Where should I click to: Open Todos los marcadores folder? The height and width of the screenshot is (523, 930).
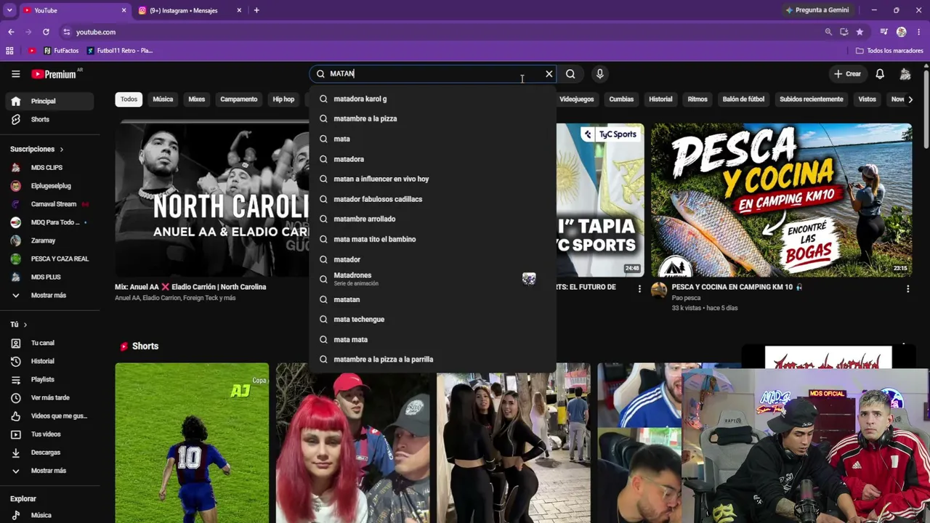click(x=889, y=51)
